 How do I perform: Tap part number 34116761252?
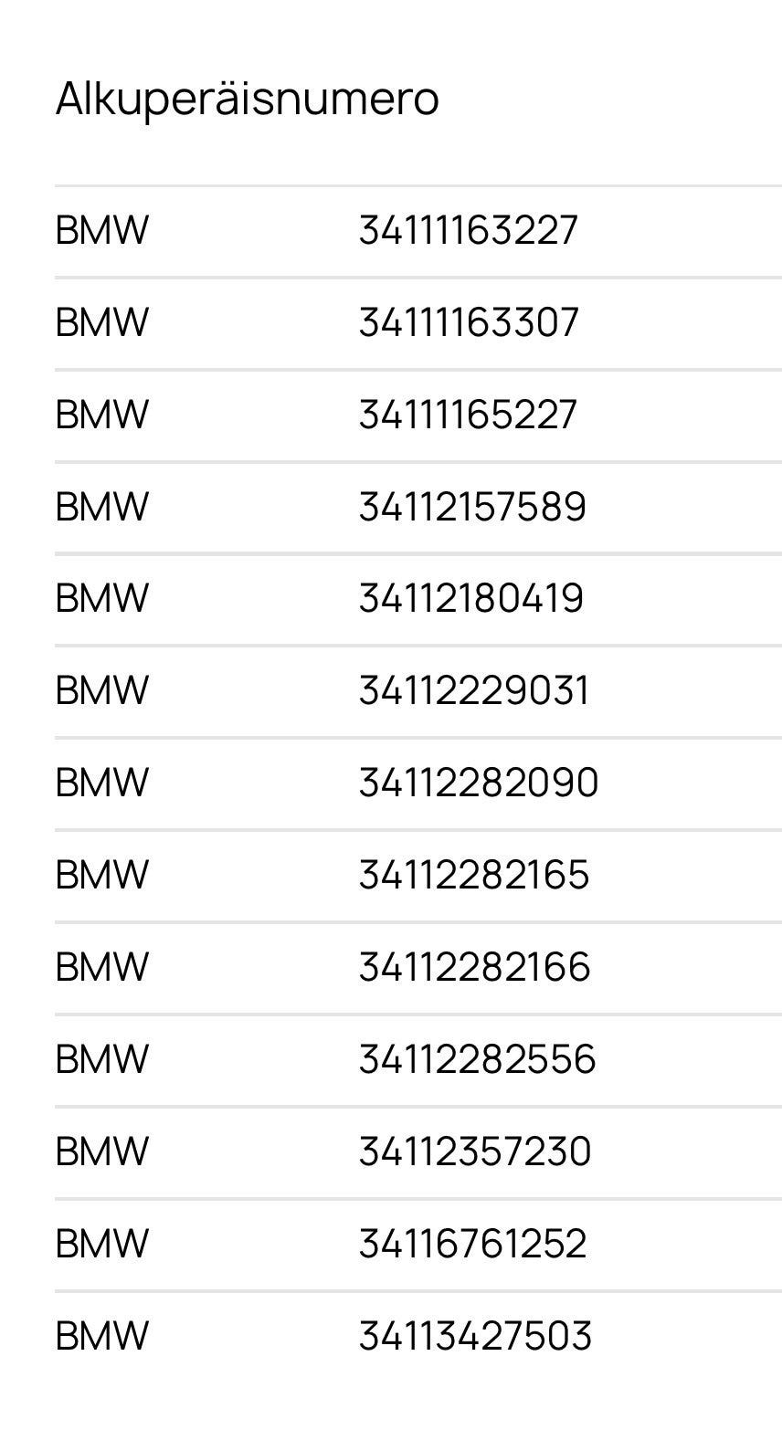(472, 1244)
